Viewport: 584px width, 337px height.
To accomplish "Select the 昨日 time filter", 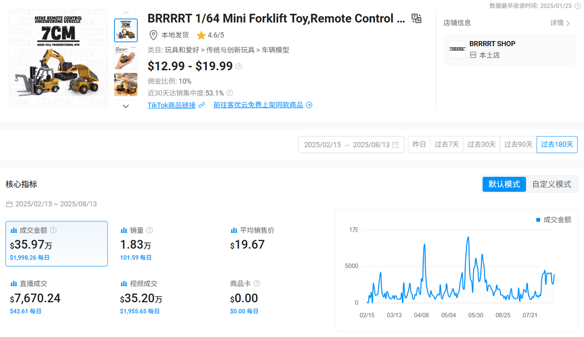I will tap(419, 144).
